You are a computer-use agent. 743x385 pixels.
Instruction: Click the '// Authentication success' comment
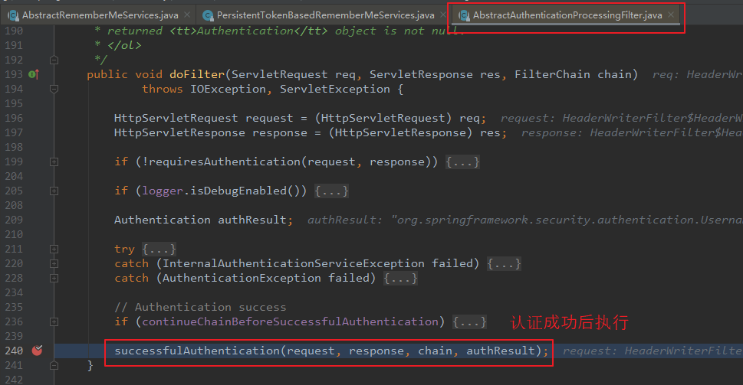[x=200, y=308]
